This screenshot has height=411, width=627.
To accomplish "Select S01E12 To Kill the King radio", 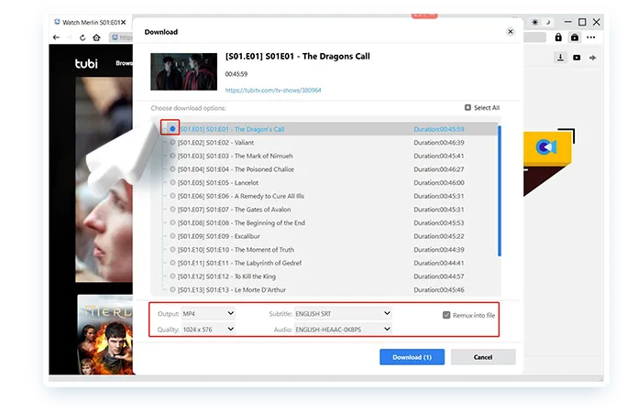I will pos(172,276).
